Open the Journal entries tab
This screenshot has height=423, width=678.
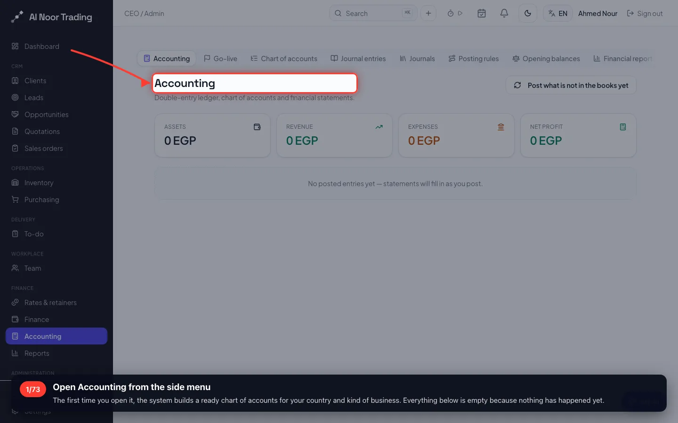[x=358, y=58]
